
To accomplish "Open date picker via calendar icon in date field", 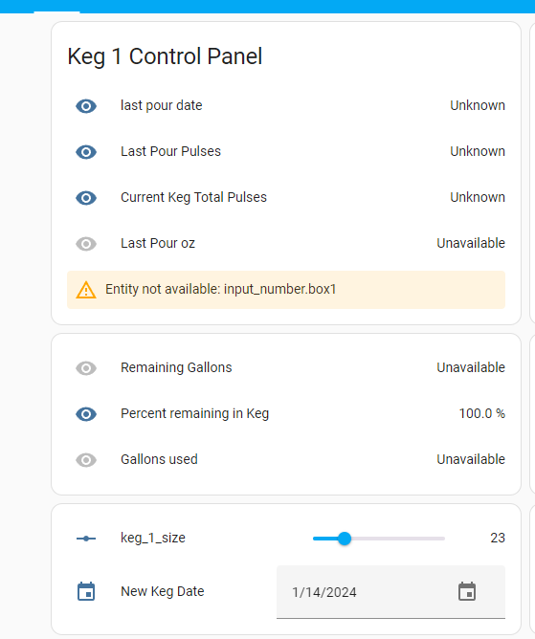I will click(x=467, y=591).
